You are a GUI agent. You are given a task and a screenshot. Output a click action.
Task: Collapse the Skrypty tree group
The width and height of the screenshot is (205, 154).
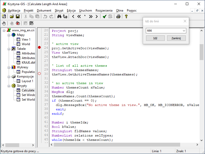click(x=9, y=86)
